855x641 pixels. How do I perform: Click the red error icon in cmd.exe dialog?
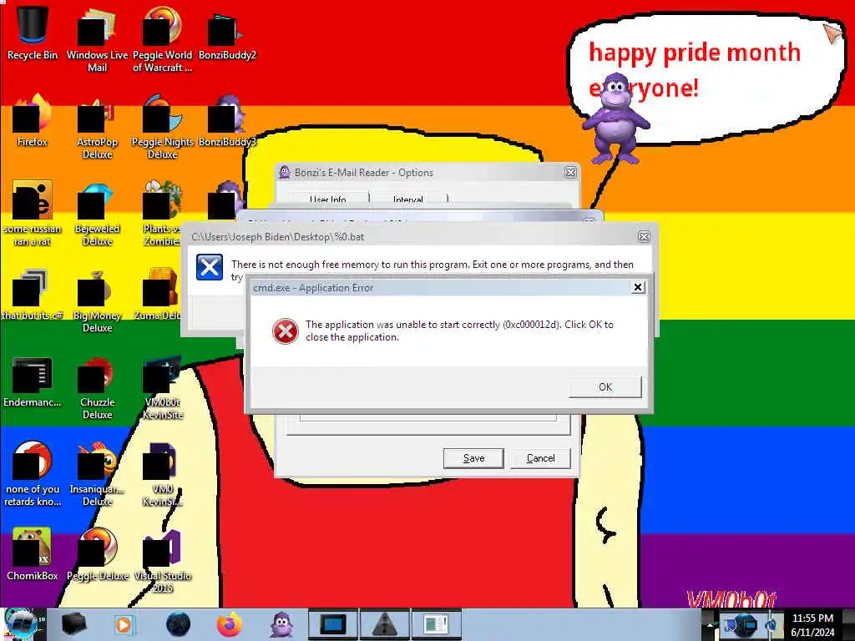tap(286, 331)
